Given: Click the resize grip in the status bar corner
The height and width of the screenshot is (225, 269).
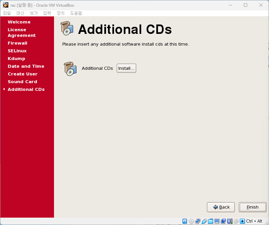Looking at the screenshot, I should [x=266, y=222].
